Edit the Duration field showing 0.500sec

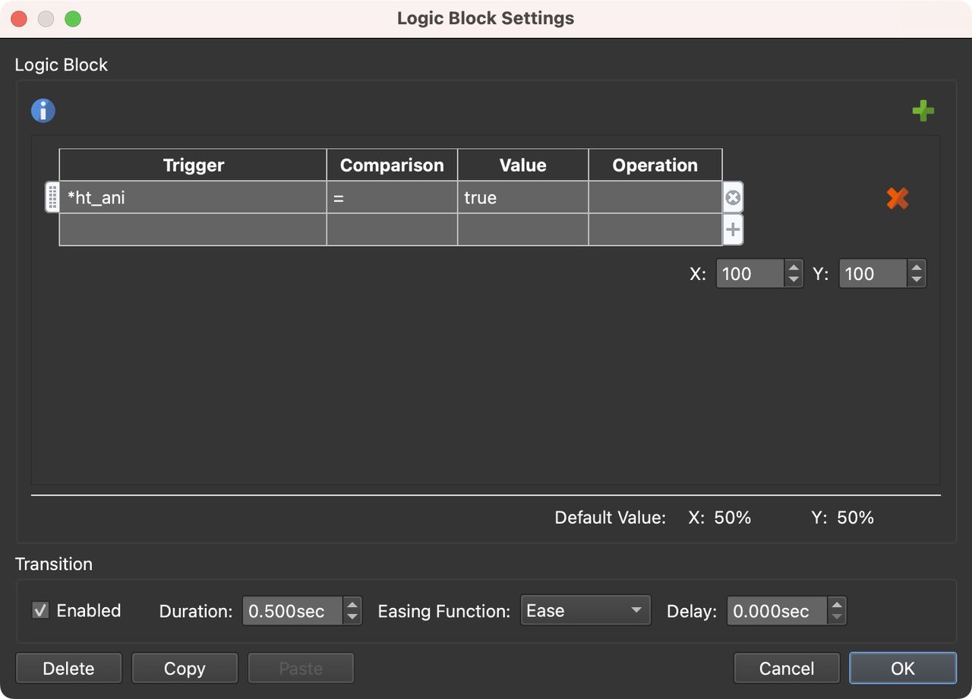pyautogui.click(x=292, y=610)
